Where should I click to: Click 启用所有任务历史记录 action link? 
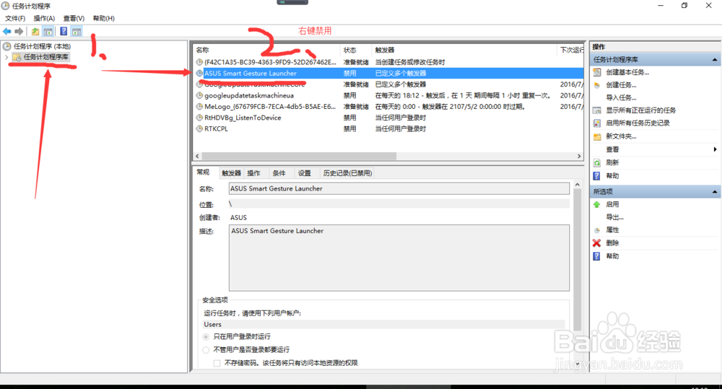coord(638,123)
